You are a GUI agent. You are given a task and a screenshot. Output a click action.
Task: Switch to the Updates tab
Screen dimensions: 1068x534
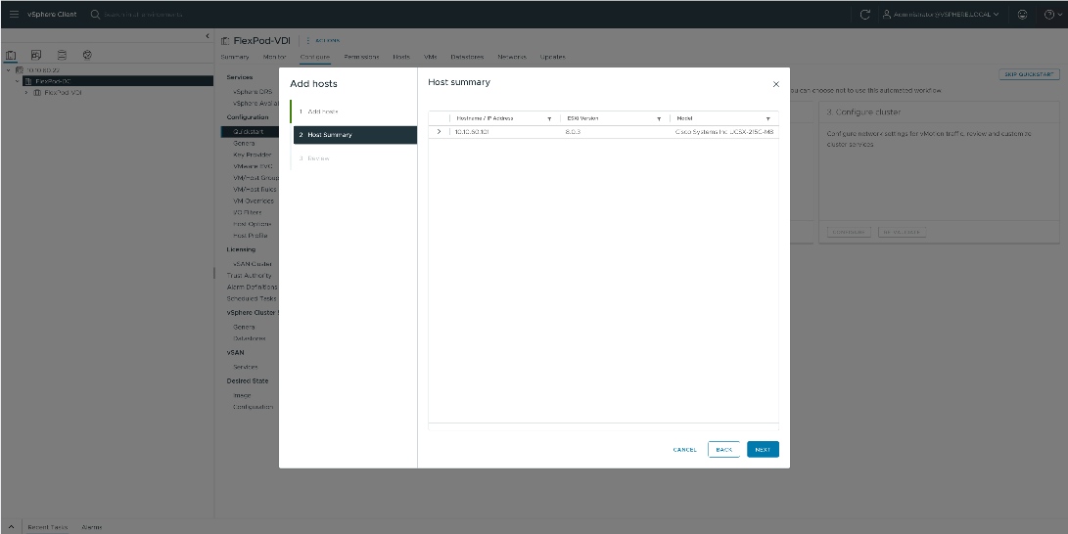click(x=552, y=57)
